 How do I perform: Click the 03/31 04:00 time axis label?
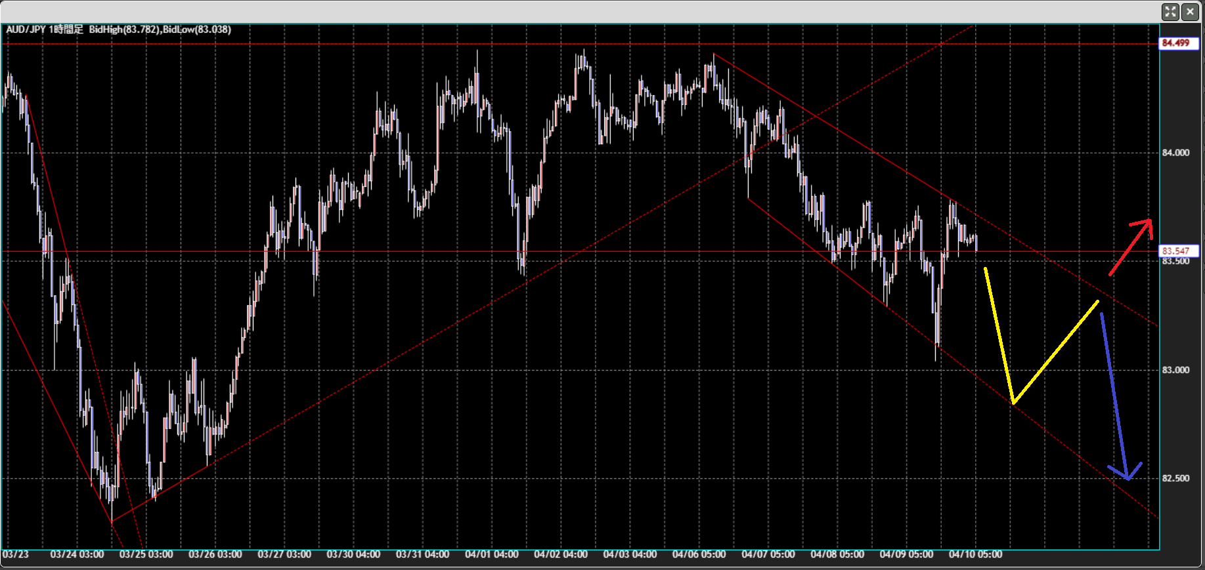click(x=422, y=555)
